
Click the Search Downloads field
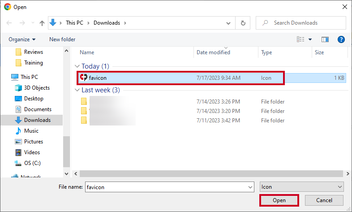pyautogui.click(x=301, y=23)
